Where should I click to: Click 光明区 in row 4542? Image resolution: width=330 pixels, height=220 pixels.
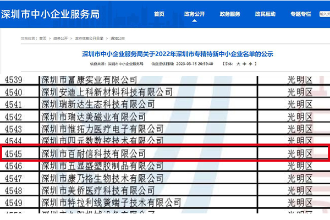(x=300, y=117)
